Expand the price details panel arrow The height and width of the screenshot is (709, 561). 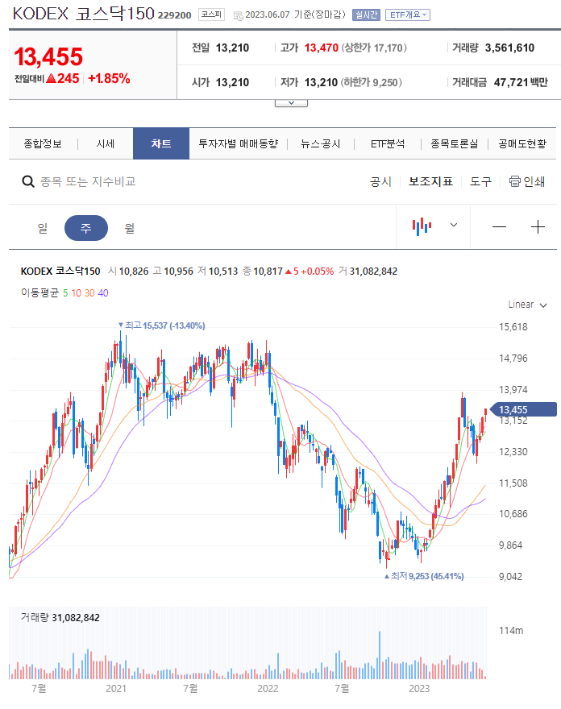(291, 103)
